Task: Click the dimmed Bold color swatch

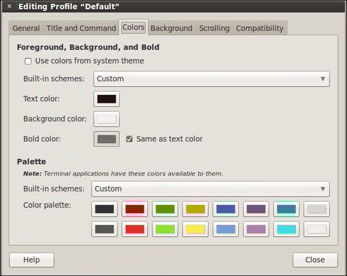Action: tap(107, 139)
